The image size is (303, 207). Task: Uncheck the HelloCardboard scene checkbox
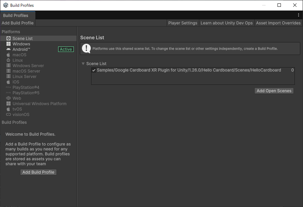pyautogui.click(x=94, y=70)
